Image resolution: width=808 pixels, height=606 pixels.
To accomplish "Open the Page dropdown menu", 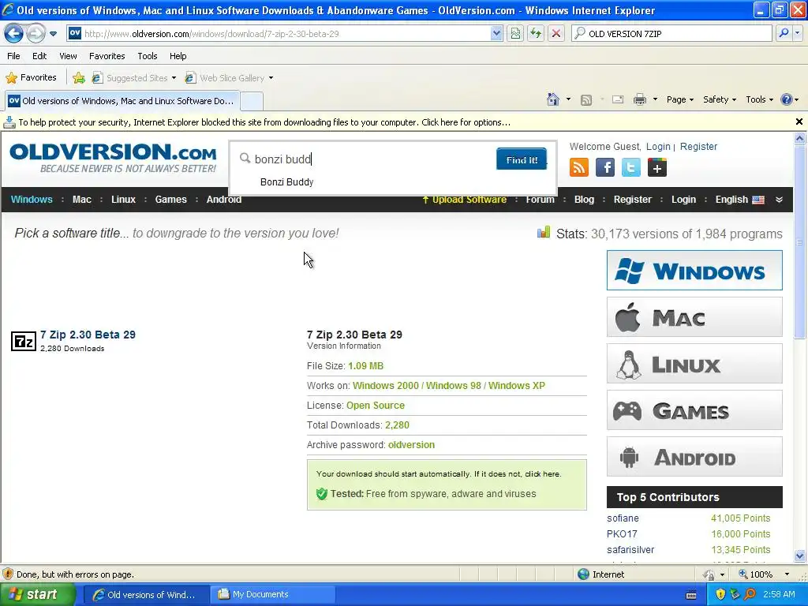I will pyautogui.click(x=679, y=99).
